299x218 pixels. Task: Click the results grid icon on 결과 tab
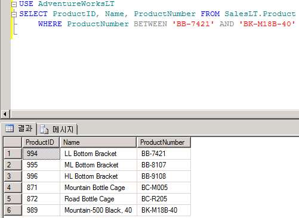(10, 128)
